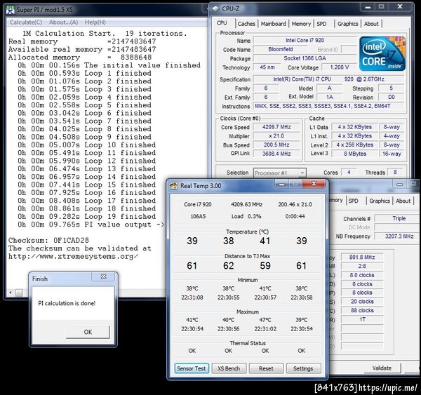The image size is (421, 395).
Task: Click the Cores value 4 in CPU-Z
Action: click(x=349, y=172)
